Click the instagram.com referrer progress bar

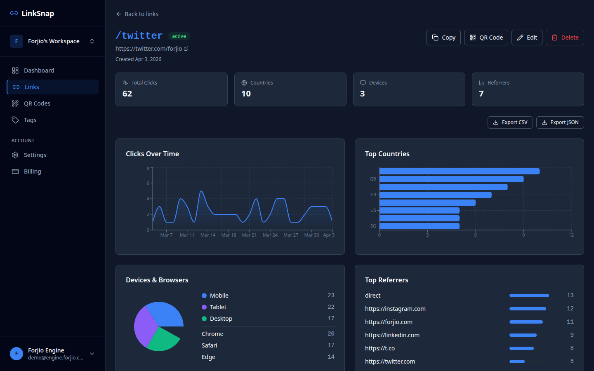coord(528,308)
